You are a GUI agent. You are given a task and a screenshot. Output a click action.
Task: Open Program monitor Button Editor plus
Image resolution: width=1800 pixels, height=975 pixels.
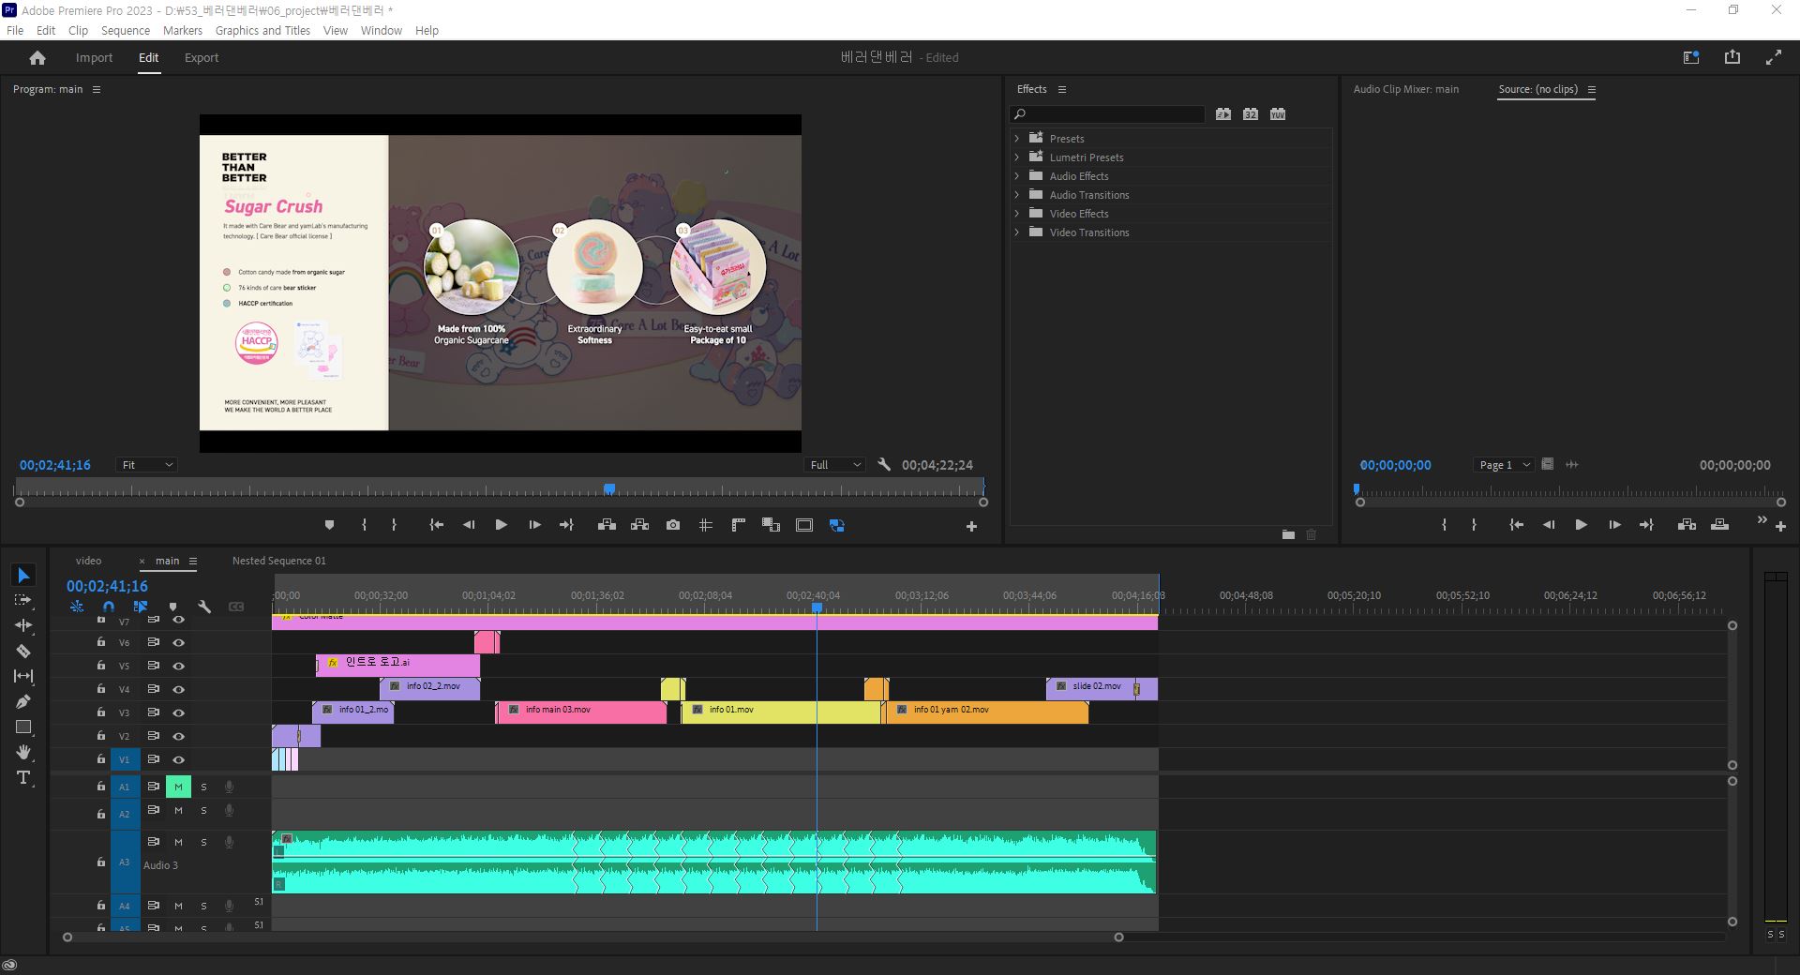pyautogui.click(x=971, y=526)
